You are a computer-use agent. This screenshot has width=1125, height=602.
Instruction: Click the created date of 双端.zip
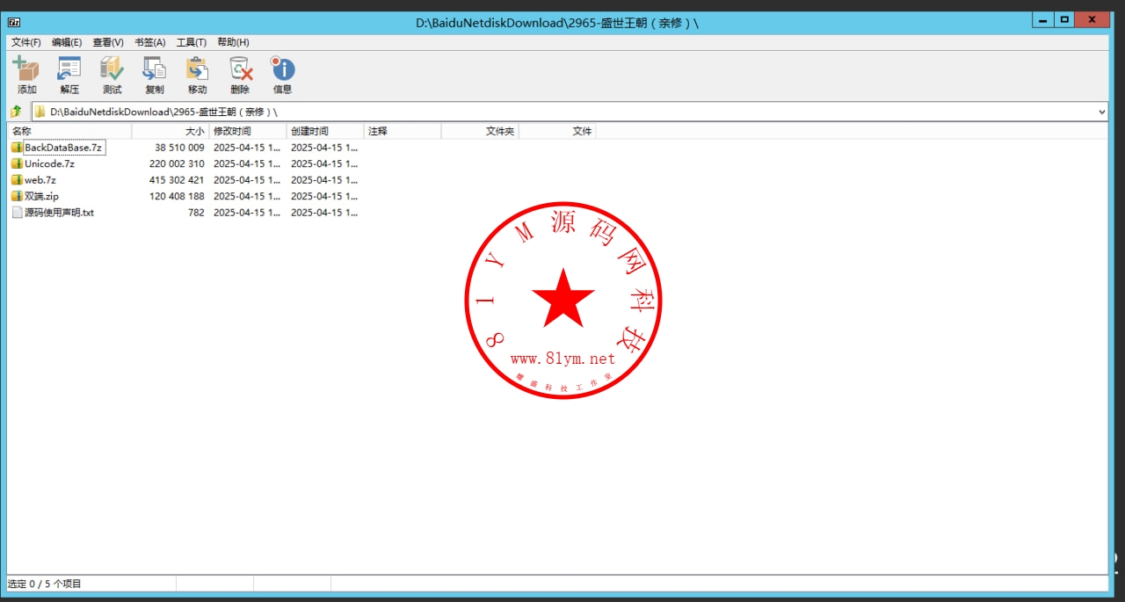325,196
